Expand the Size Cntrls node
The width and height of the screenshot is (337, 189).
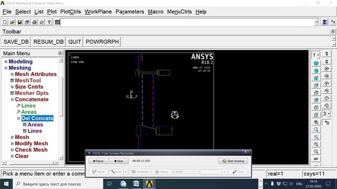(x=12, y=87)
